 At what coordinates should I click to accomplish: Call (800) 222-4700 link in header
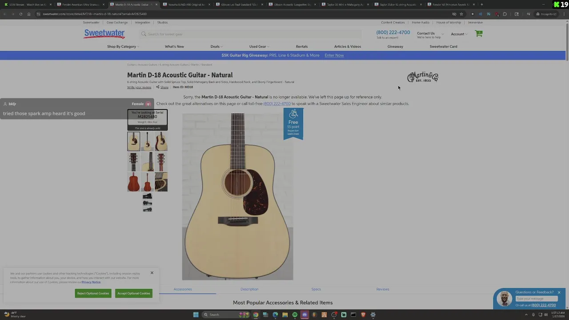(393, 32)
